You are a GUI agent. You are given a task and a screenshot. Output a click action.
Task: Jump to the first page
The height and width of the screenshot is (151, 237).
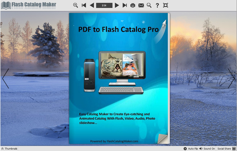[84, 5]
